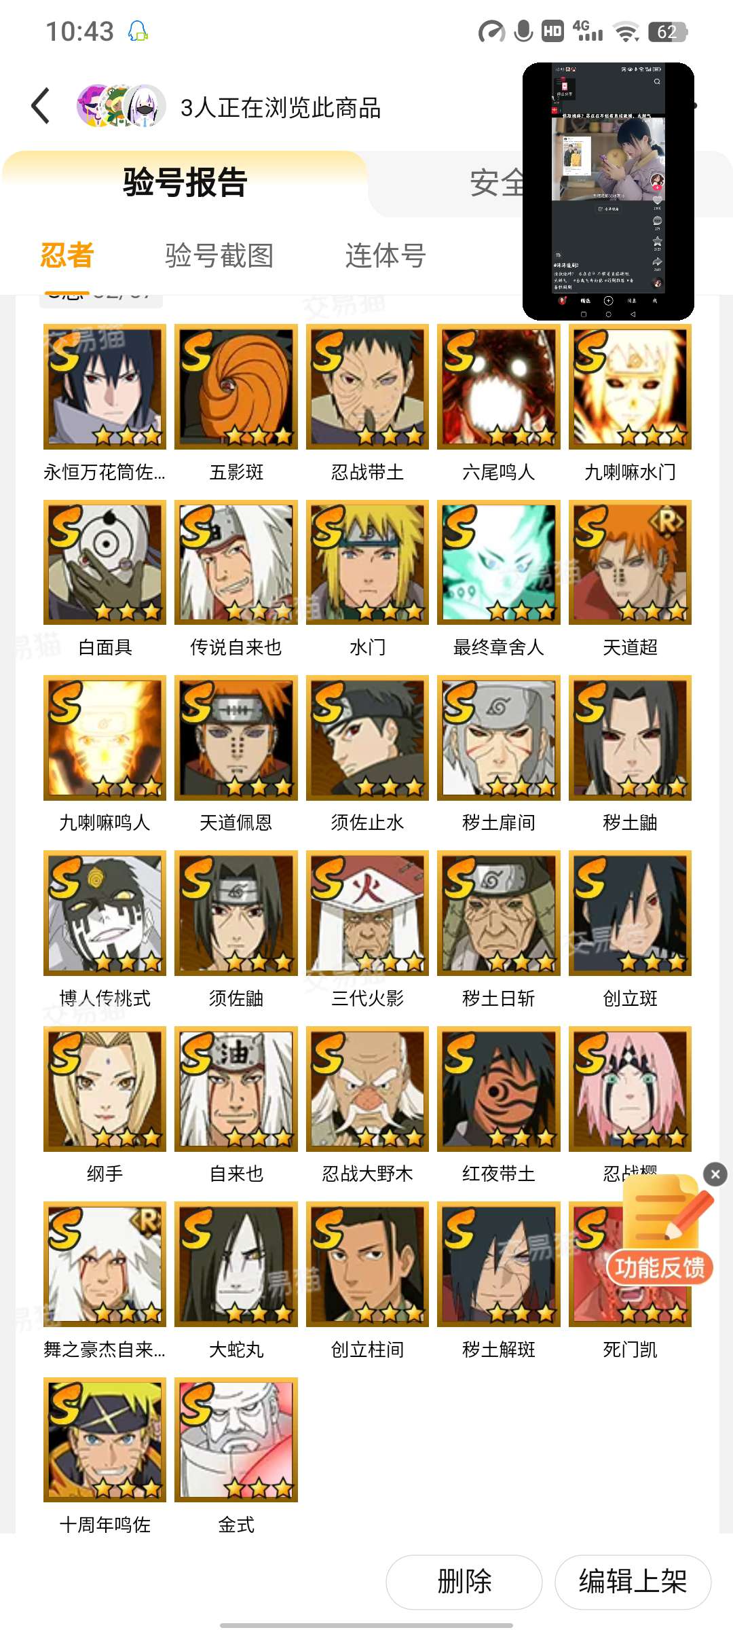Choose the 九喇嘛鸣人 ninja icon
Screen dimensions: 733x1630
pos(105,738)
